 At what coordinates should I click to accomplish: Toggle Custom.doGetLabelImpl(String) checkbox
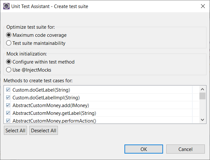pos(8,97)
